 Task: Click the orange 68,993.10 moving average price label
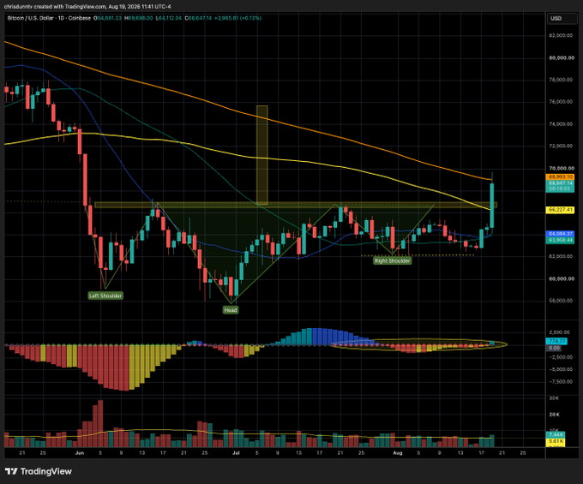(561, 177)
